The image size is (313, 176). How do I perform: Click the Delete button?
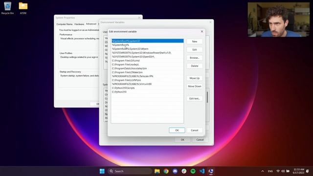[195, 66]
